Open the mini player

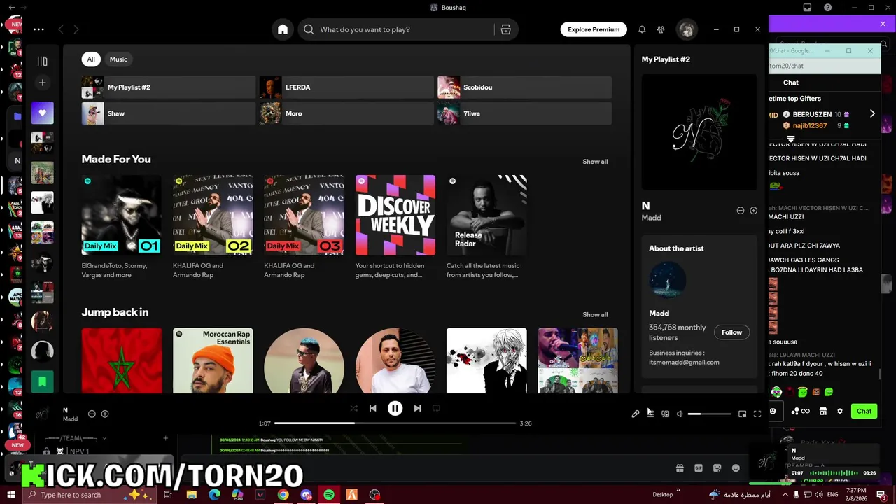point(743,414)
